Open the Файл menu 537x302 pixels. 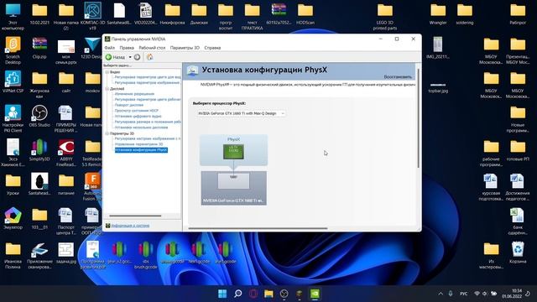[110, 48]
